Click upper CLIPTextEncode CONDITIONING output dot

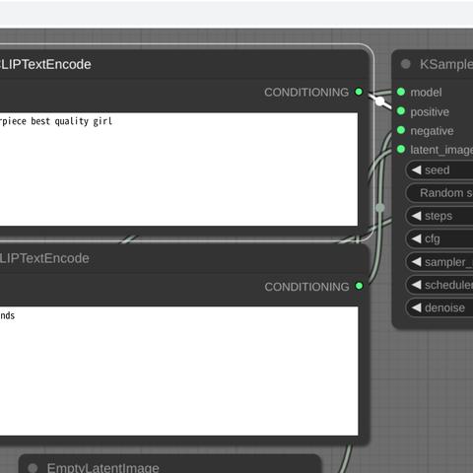[x=359, y=92]
